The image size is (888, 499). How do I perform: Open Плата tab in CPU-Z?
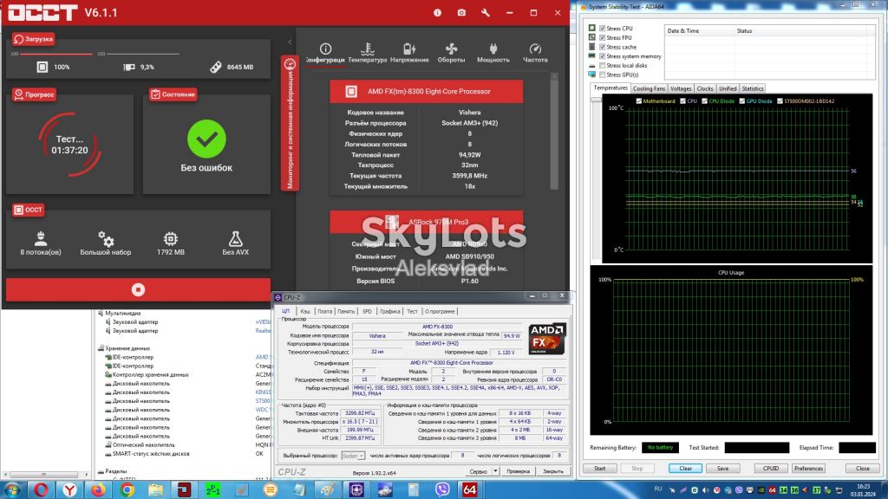pyautogui.click(x=324, y=311)
